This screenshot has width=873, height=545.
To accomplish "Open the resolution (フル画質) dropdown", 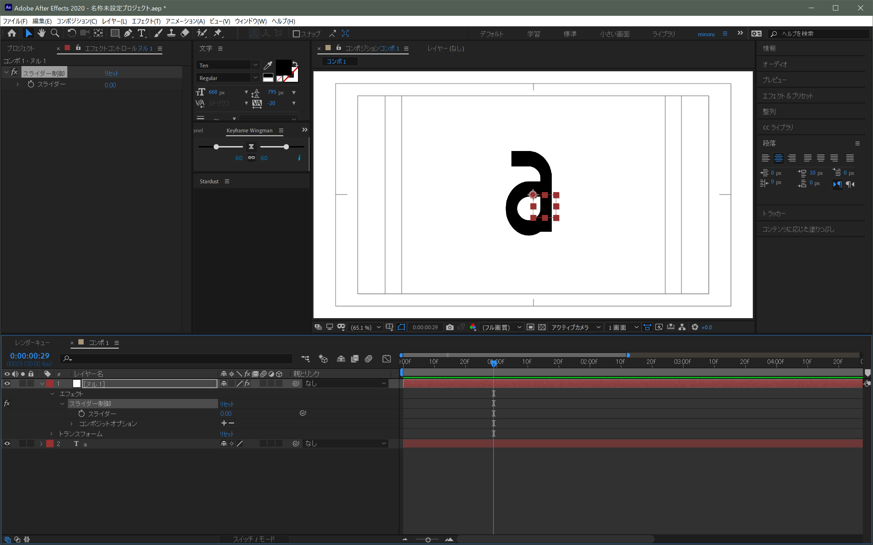I will pyautogui.click(x=502, y=327).
